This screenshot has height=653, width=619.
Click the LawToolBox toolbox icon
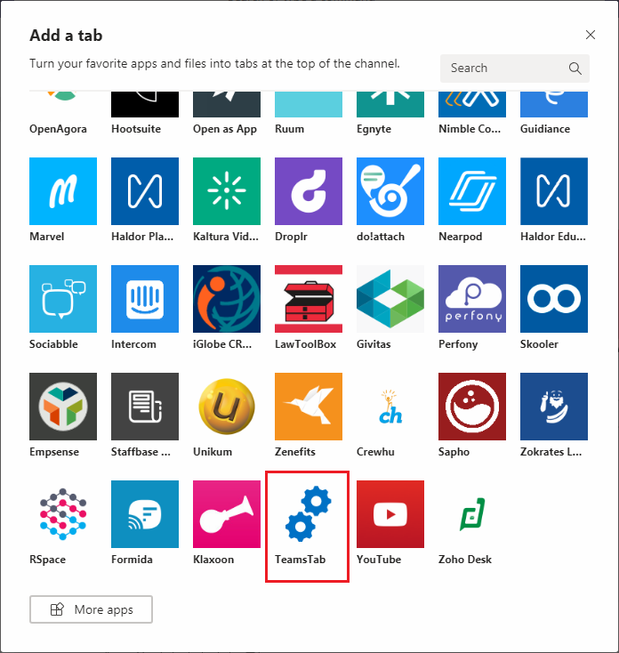click(x=309, y=299)
